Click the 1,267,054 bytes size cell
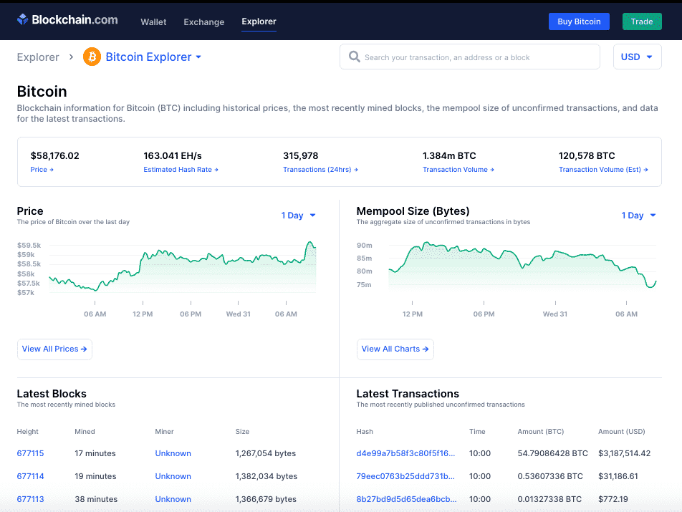Screen dimensions: 682x512 click(x=266, y=453)
